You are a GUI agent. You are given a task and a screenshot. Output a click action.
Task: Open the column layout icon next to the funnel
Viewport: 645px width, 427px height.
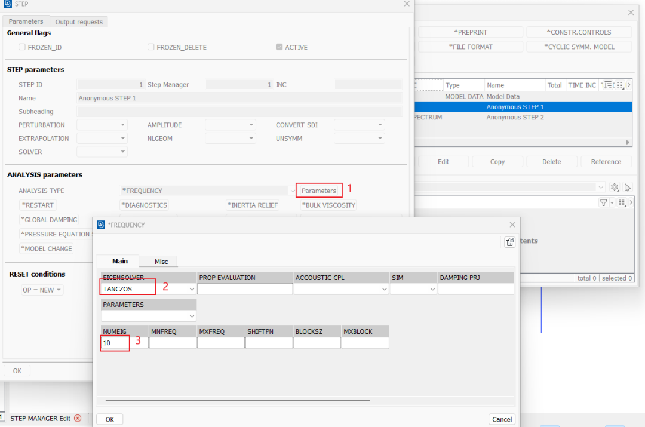click(x=622, y=202)
